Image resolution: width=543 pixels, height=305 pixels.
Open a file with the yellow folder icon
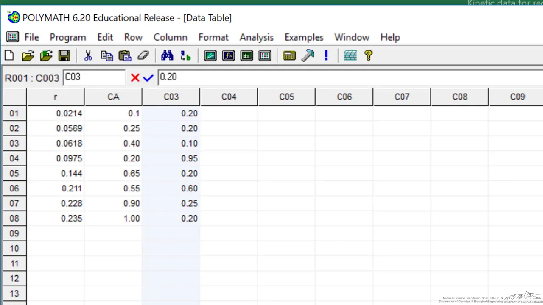28,55
